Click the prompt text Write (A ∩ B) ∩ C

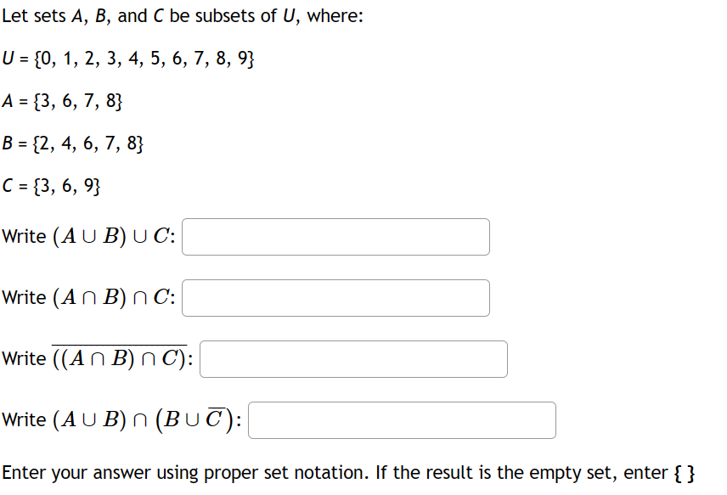88,298
